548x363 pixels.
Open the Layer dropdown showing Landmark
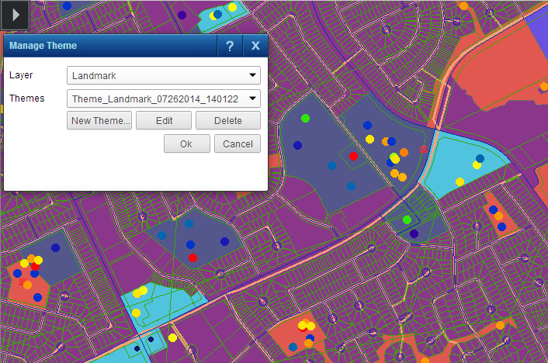[163, 75]
